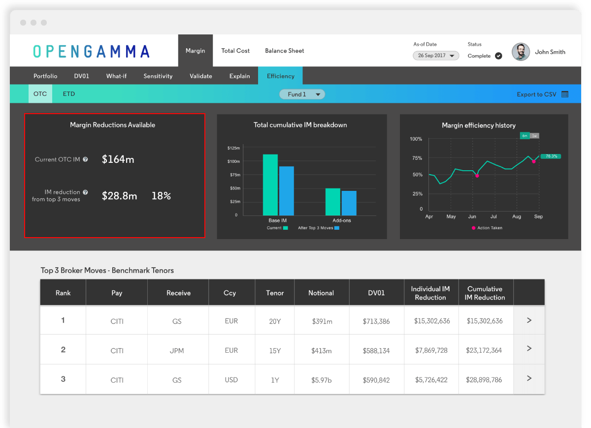
Task: Click the Status Complete checkmark icon
Action: [498, 56]
